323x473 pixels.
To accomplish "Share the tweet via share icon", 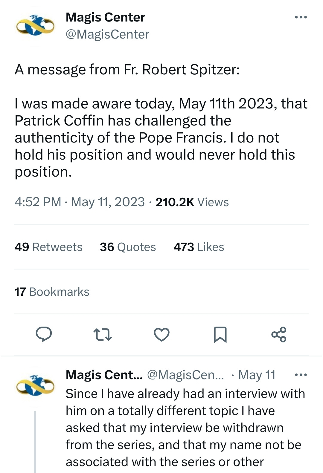I will pyautogui.click(x=279, y=334).
